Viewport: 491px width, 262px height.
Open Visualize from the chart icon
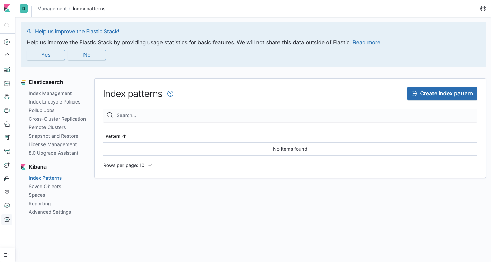tap(7, 56)
